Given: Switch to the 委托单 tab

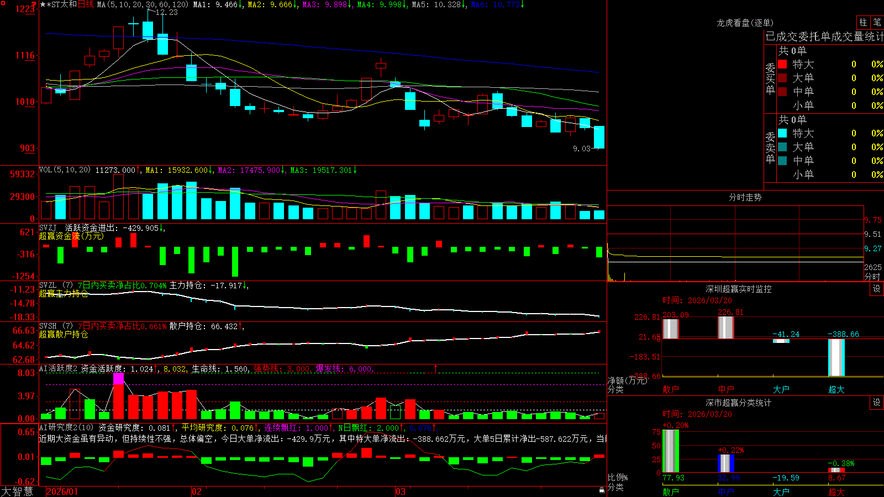Looking at the screenshot, I should tap(814, 36).
